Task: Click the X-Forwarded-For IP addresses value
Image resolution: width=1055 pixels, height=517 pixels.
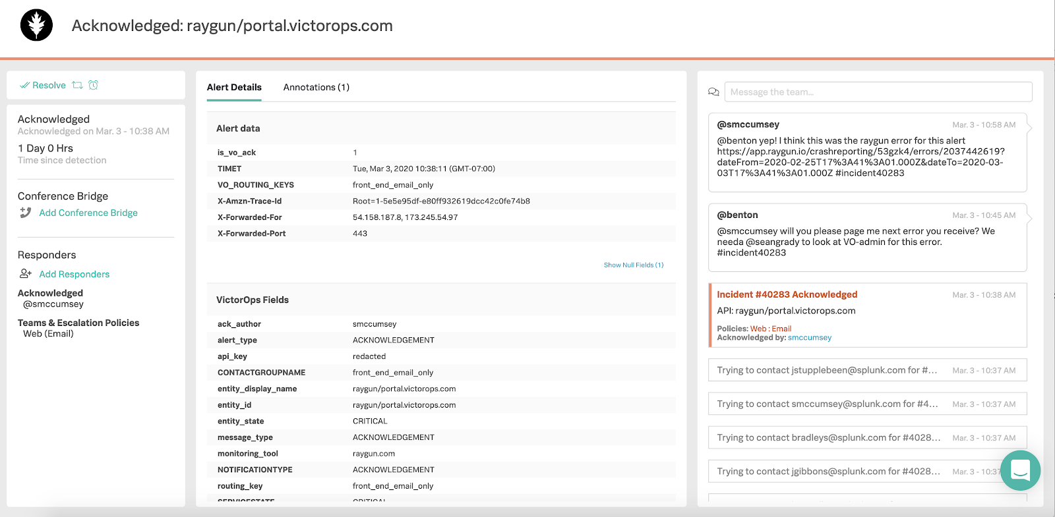Action: click(x=405, y=217)
